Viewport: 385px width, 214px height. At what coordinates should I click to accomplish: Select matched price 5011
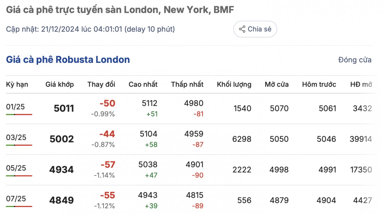[64, 108]
